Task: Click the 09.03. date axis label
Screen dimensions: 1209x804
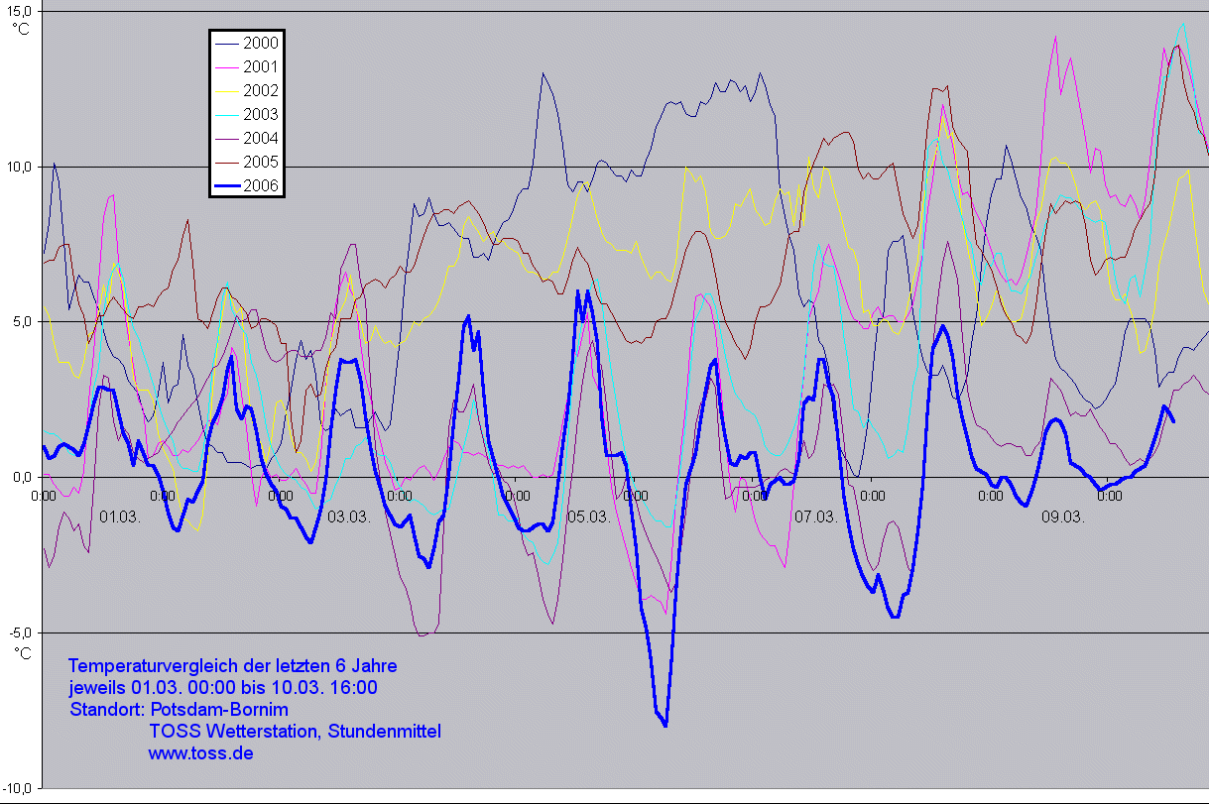Action: [1064, 517]
